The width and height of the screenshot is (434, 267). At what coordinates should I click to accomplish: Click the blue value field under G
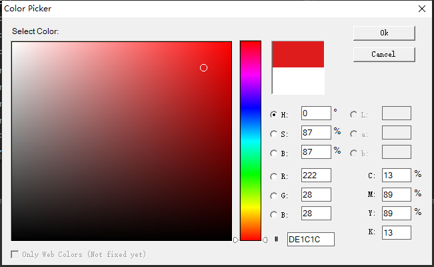click(x=316, y=214)
